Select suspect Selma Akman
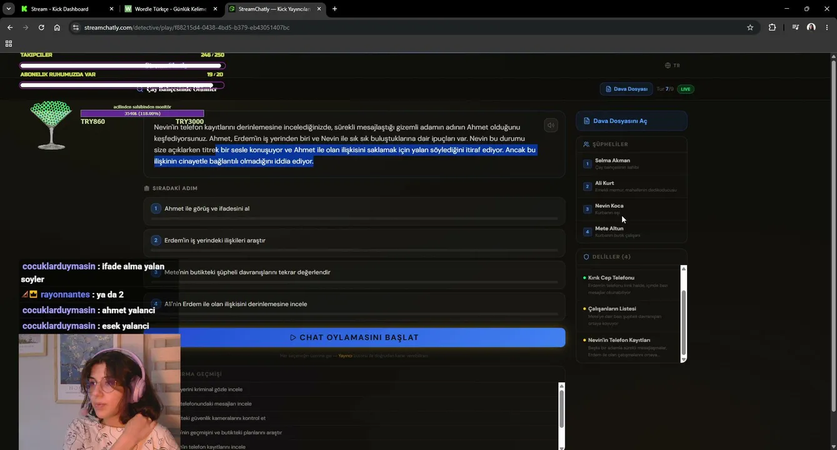The image size is (837, 450). point(631,163)
